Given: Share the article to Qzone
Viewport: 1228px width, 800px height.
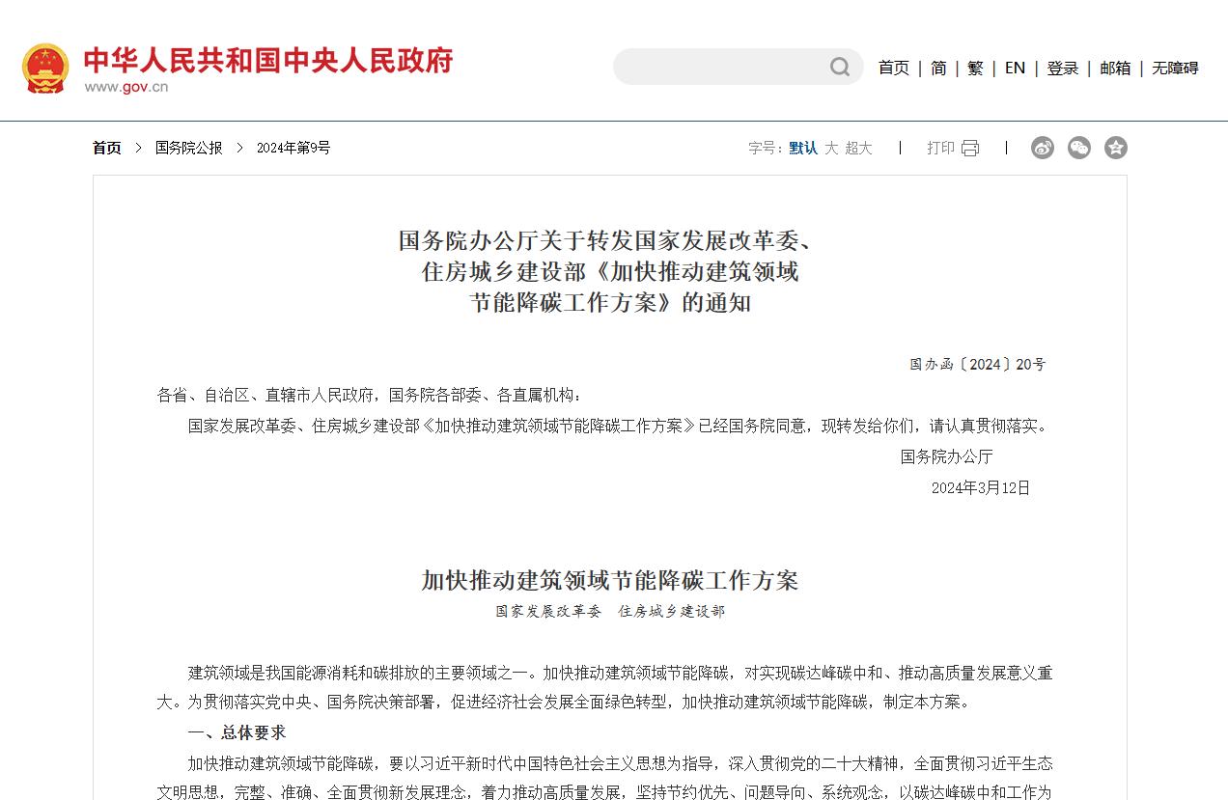Looking at the screenshot, I should (x=1115, y=148).
